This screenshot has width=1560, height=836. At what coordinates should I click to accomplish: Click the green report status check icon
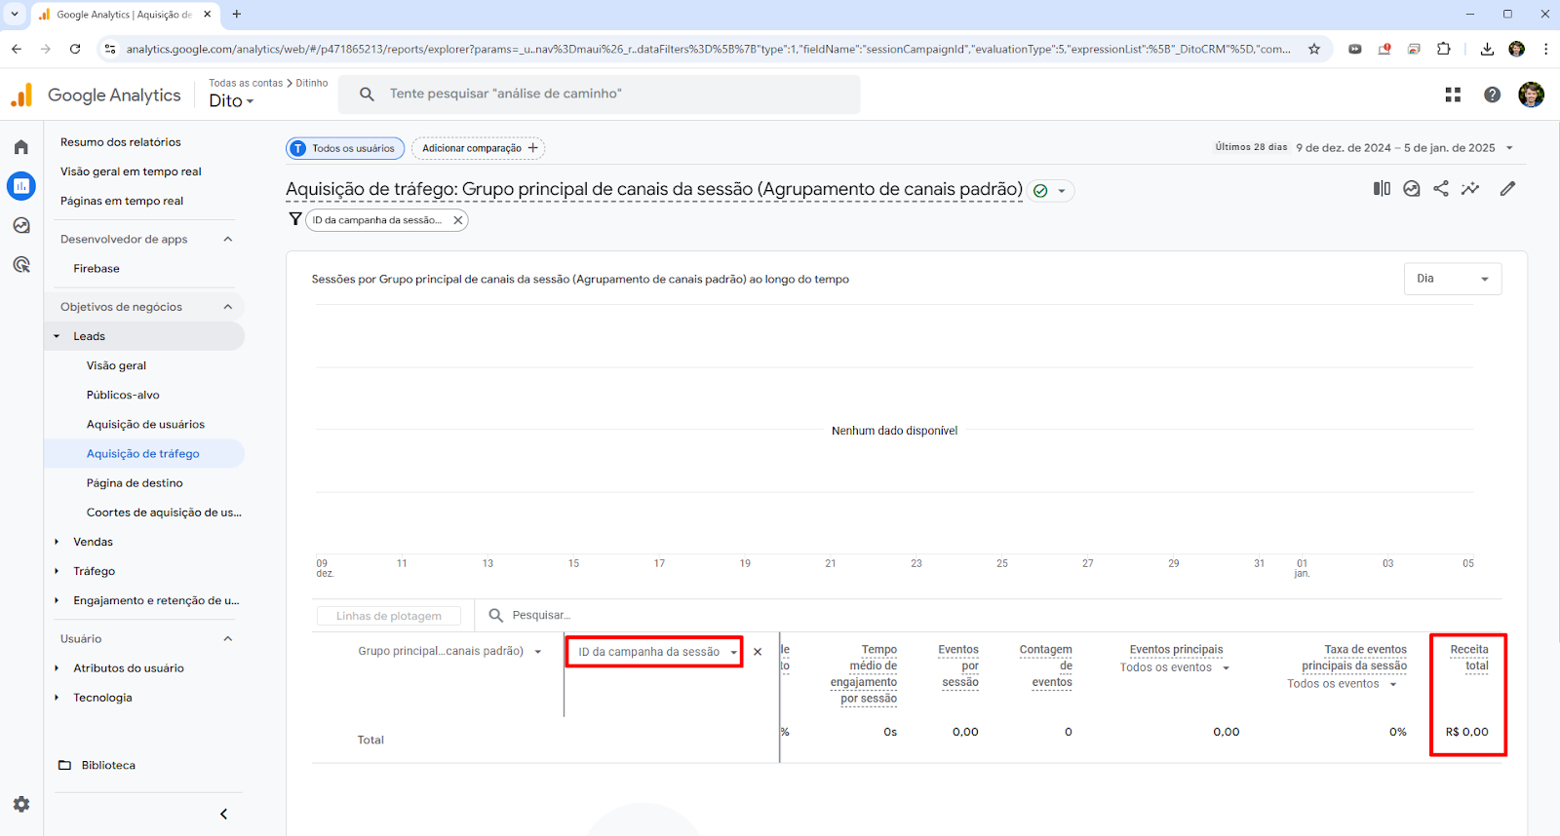click(1040, 191)
